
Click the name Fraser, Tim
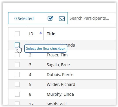pos(57,55)
